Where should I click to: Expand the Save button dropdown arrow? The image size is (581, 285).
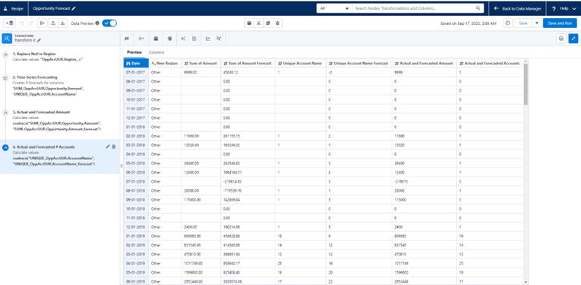coord(536,23)
